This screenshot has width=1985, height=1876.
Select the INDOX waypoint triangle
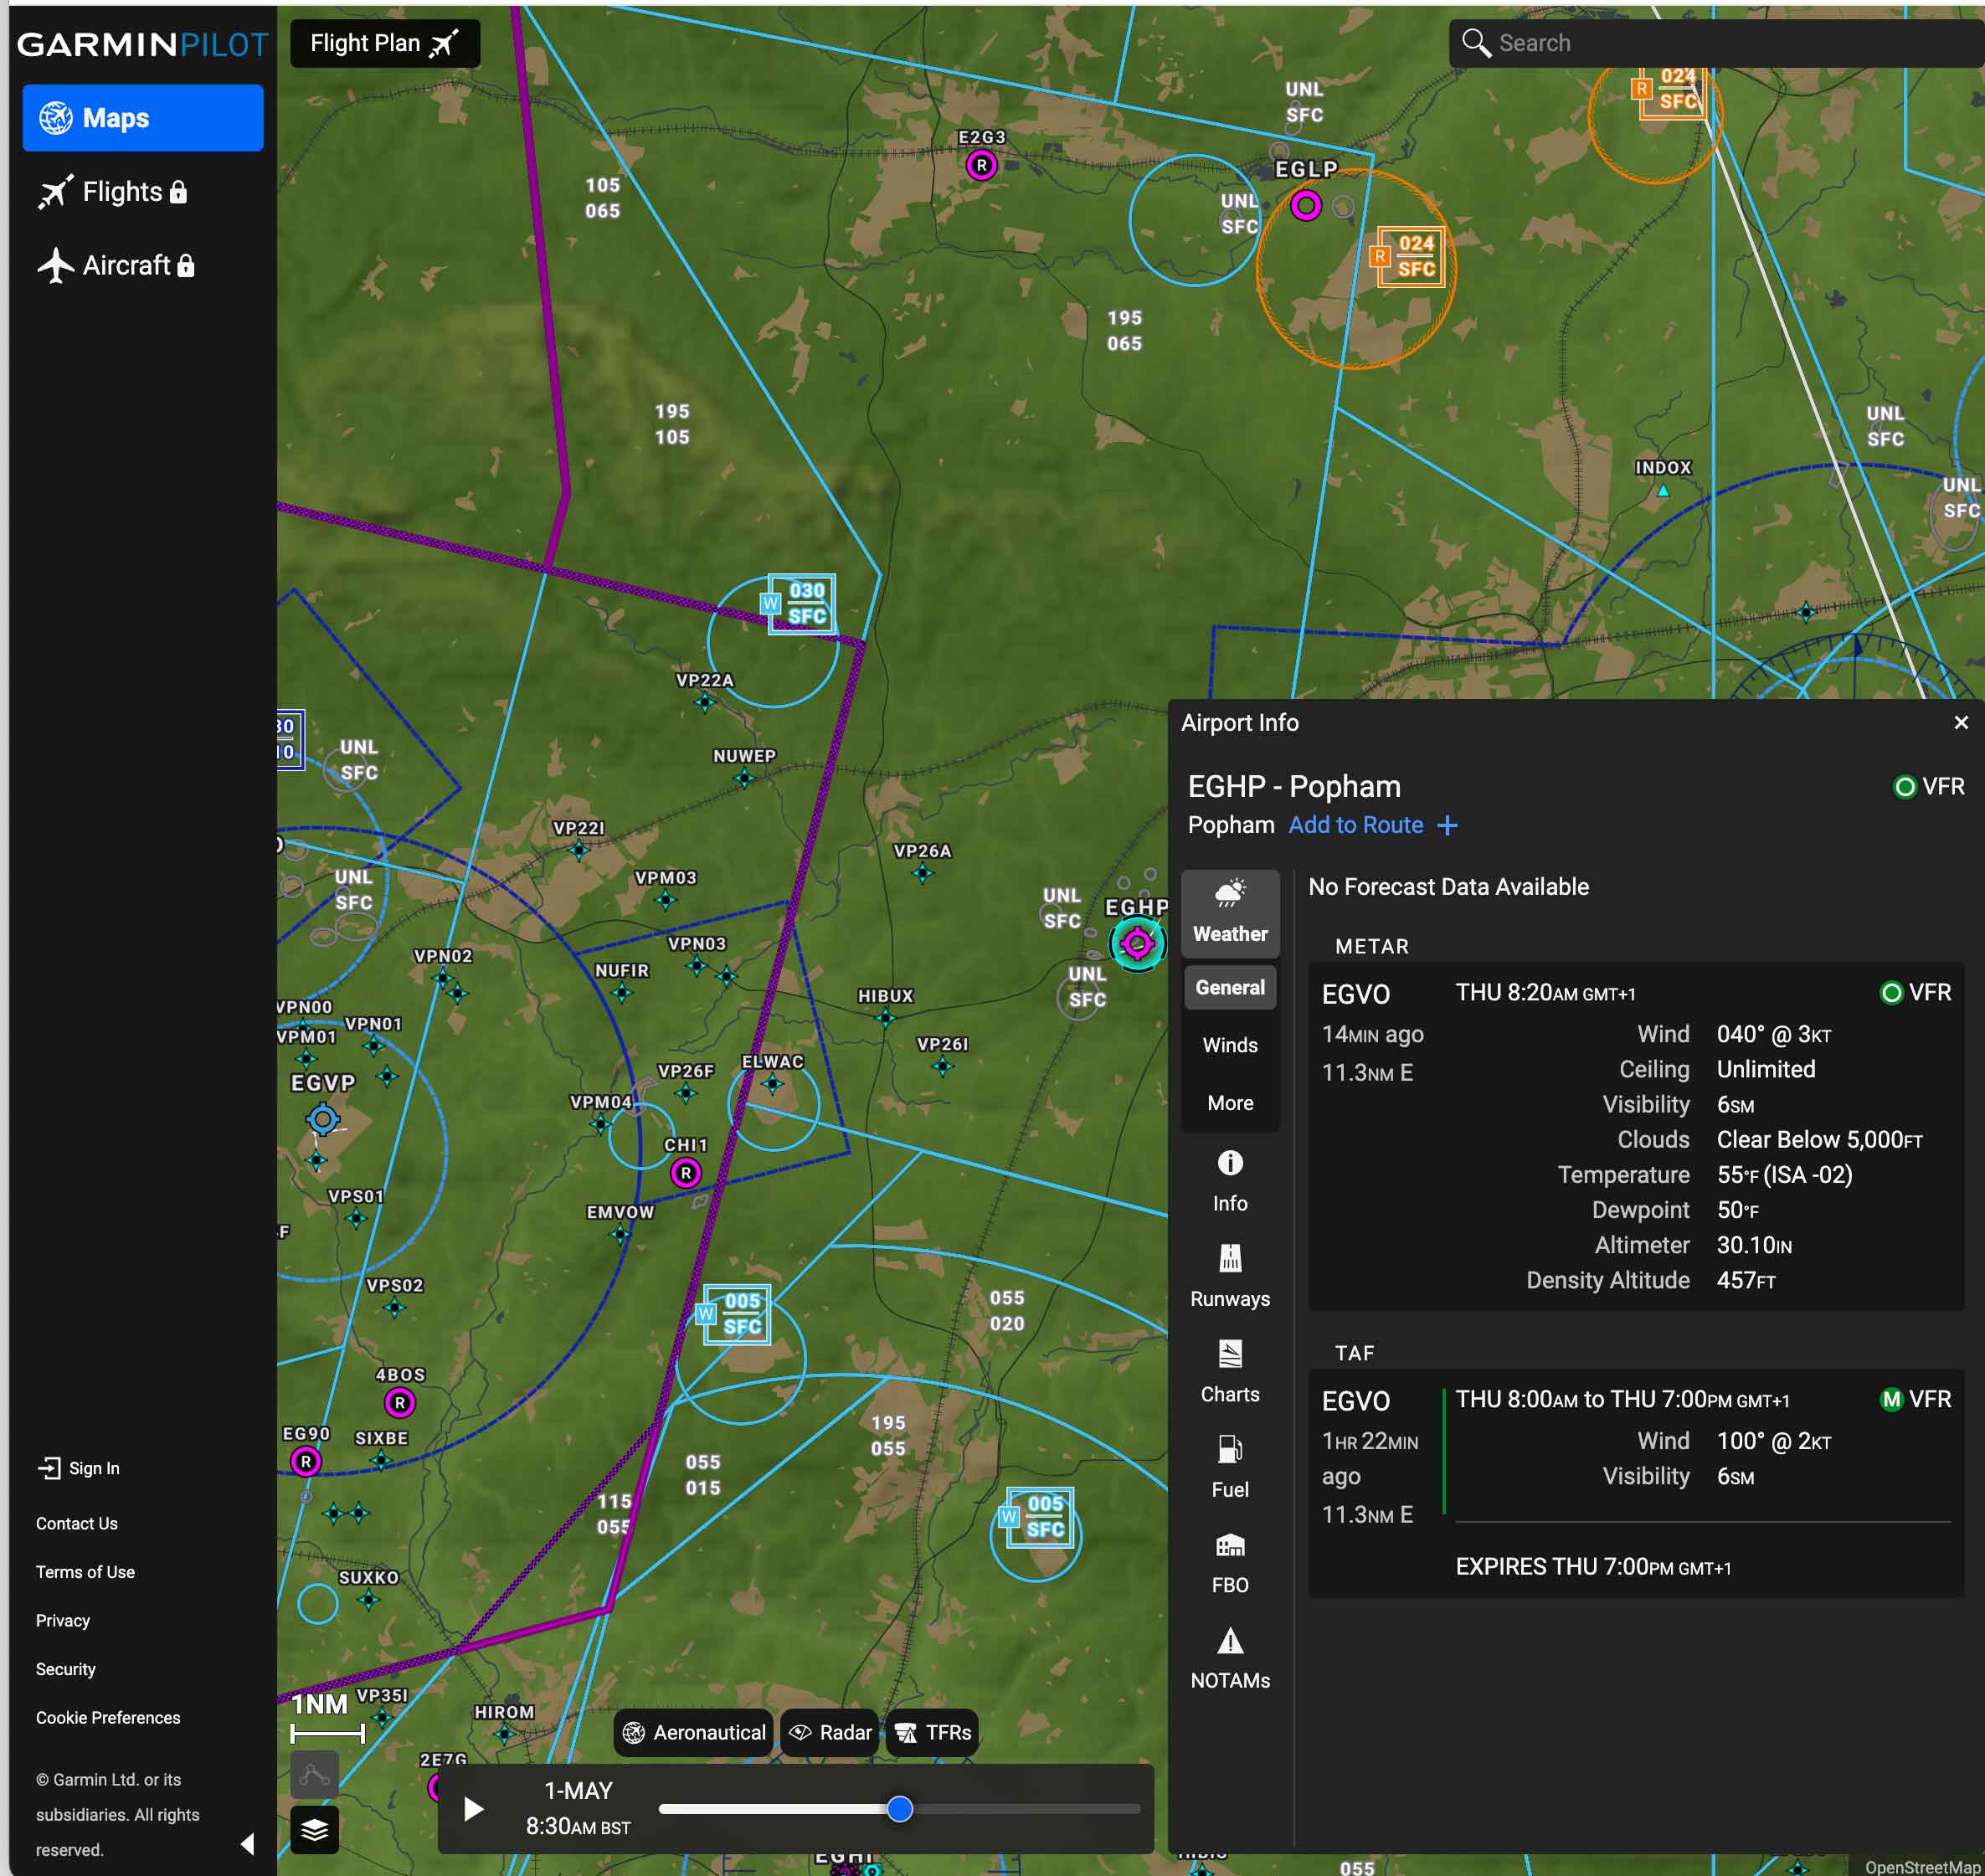point(1663,491)
